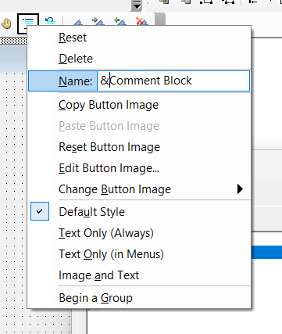Click into the Name text field
The height and width of the screenshot is (334, 282).
173,81
